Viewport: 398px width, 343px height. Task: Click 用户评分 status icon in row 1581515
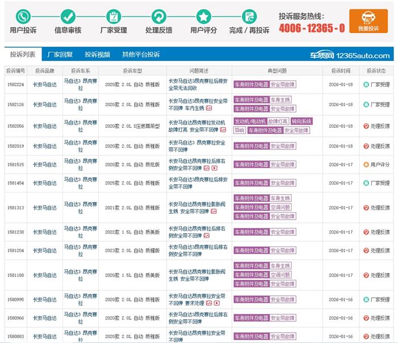(366, 165)
